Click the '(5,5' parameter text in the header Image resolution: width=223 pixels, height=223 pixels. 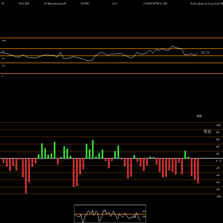(115, 4)
